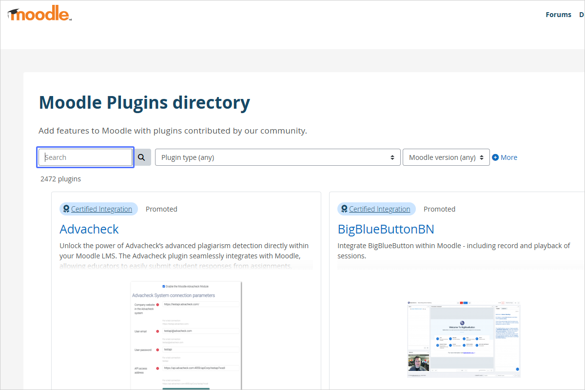
Task: Open Advacheck's Certified Integration link
Action: click(101, 209)
